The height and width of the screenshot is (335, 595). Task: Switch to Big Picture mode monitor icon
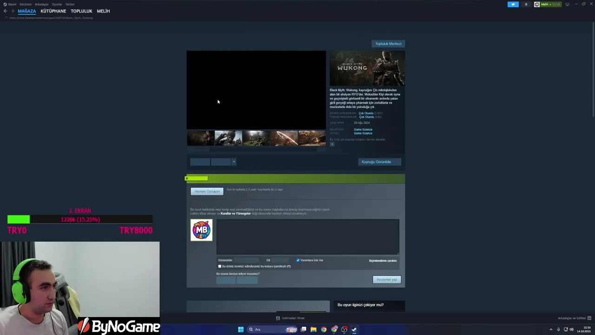coord(567,4)
